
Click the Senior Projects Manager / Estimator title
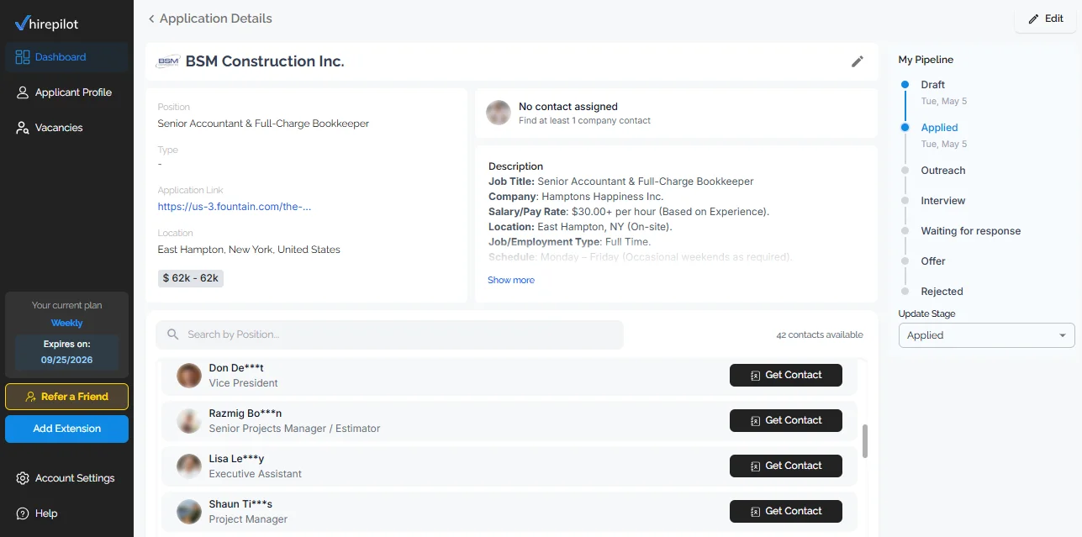pos(294,429)
